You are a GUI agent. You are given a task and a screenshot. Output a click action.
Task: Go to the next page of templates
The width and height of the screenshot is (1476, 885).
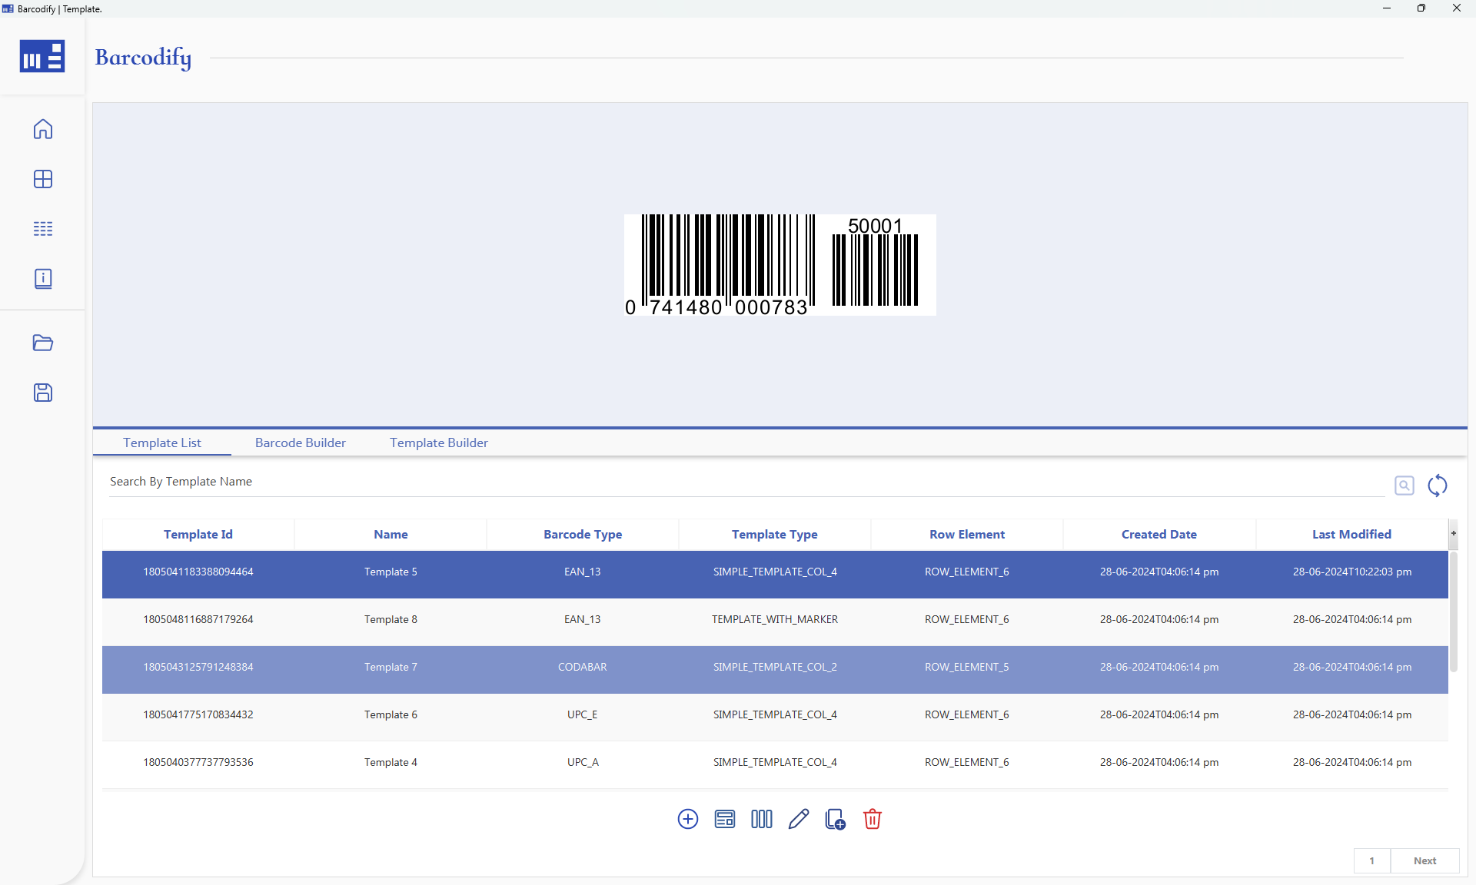[x=1424, y=861]
